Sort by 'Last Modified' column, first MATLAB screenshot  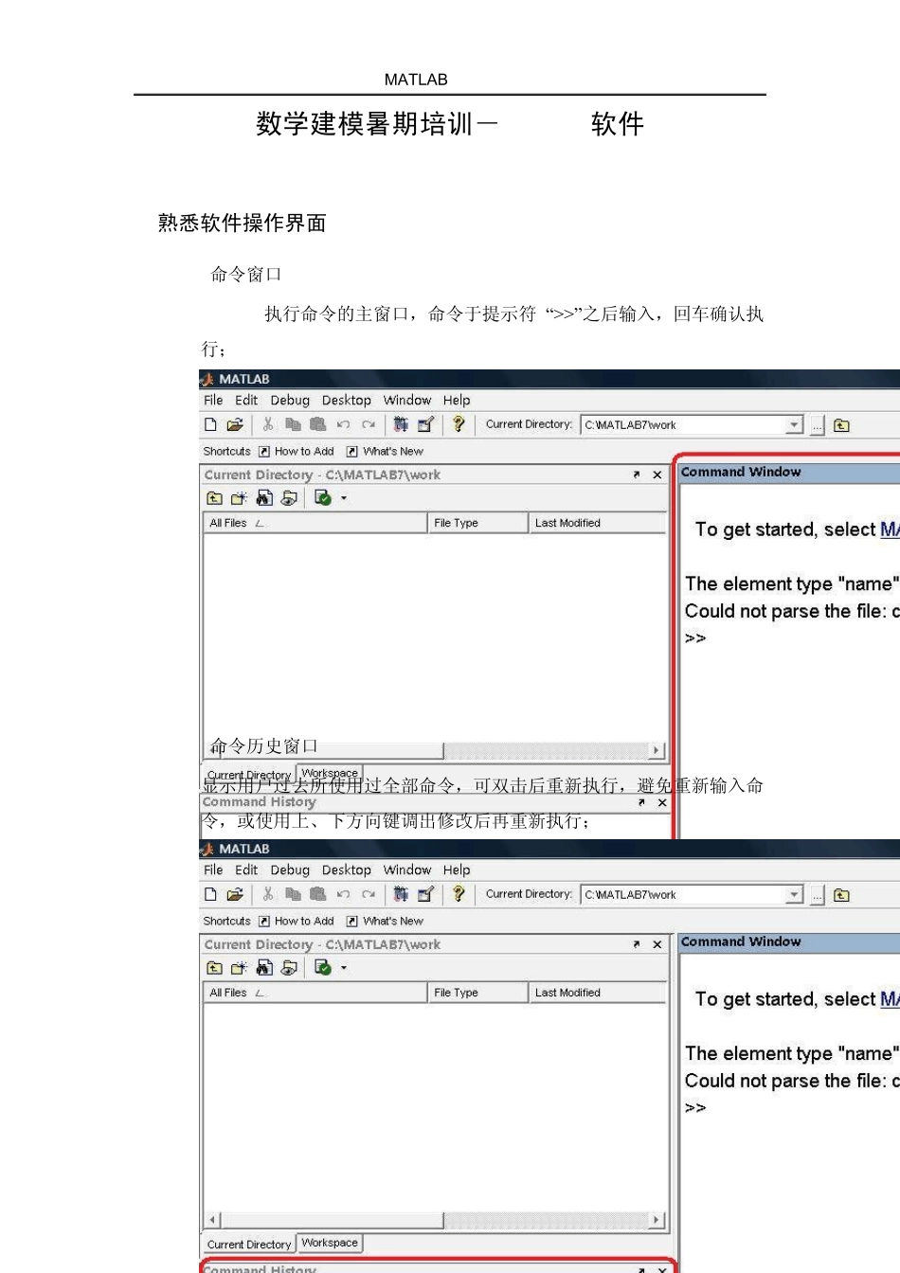[x=597, y=523]
